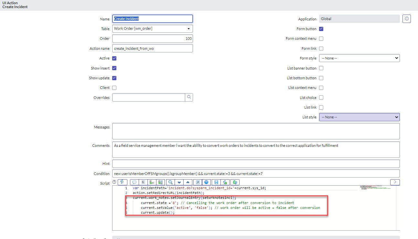Click the Order field with value 100
418x239 pixels.
pyautogui.click(x=153, y=38)
